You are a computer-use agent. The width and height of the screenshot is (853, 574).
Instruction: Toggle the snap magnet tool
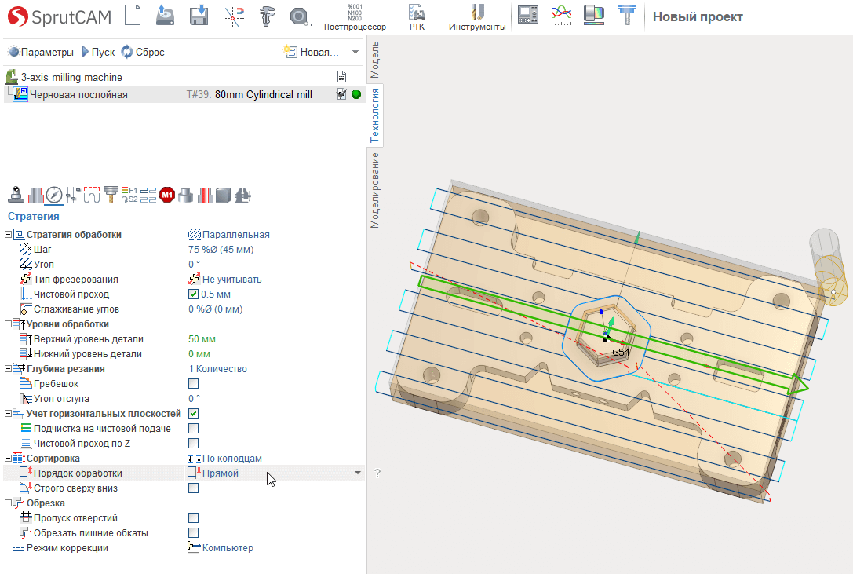pos(234,16)
